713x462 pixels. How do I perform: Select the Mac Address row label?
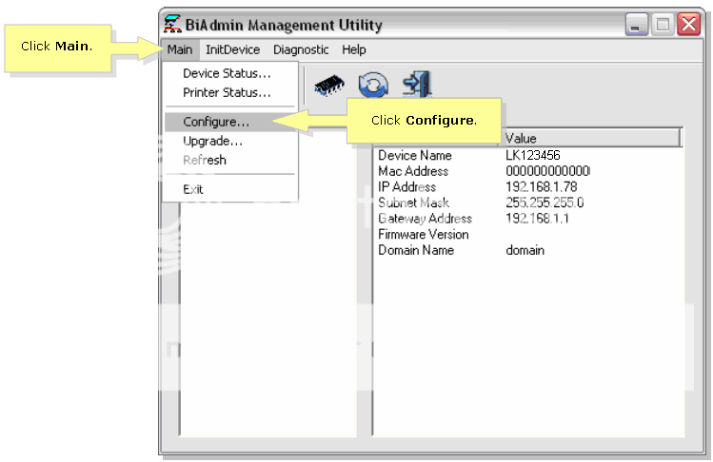[413, 171]
